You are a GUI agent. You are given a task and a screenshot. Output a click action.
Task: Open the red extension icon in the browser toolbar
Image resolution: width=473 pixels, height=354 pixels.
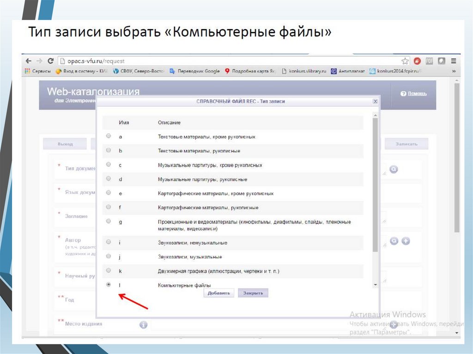click(417, 61)
